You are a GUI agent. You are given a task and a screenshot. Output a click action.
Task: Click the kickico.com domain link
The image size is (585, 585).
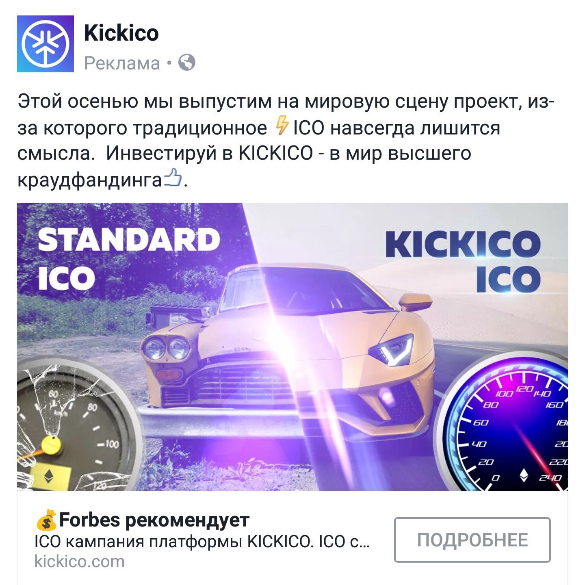[x=79, y=562]
